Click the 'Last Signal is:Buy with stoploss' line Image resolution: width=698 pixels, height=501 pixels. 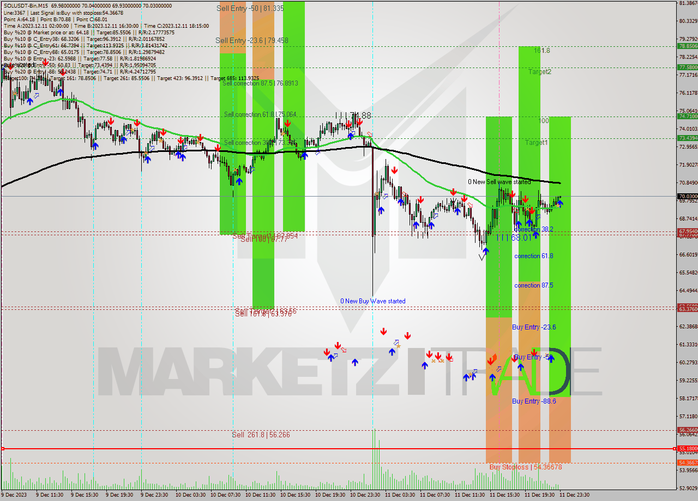[x=77, y=13]
